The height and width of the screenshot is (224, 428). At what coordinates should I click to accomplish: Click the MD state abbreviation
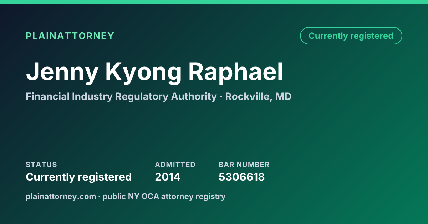click(x=283, y=96)
